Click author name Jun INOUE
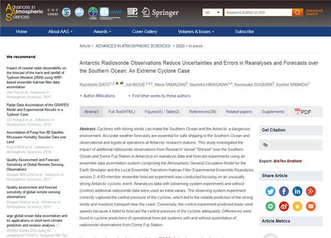Image resolution: width=331 pixels, height=238 pixels. [x=135, y=84]
